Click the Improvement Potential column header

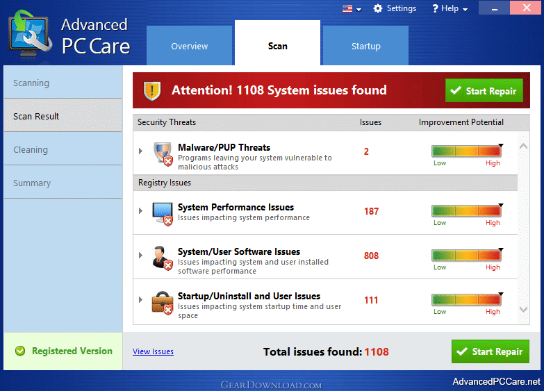tap(461, 122)
